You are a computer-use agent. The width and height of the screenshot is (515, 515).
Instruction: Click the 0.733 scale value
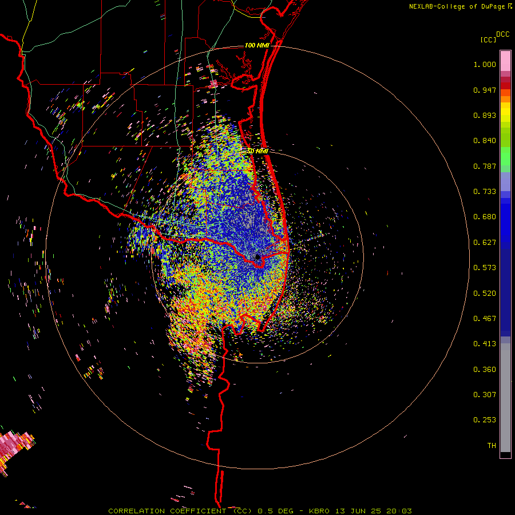click(485, 192)
